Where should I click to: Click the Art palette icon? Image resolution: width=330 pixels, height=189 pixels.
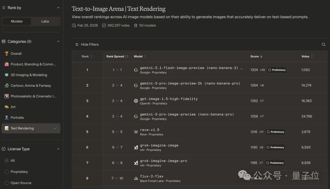6,107
